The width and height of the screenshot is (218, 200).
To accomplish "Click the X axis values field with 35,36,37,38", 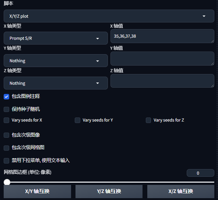I will (x=162, y=36).
